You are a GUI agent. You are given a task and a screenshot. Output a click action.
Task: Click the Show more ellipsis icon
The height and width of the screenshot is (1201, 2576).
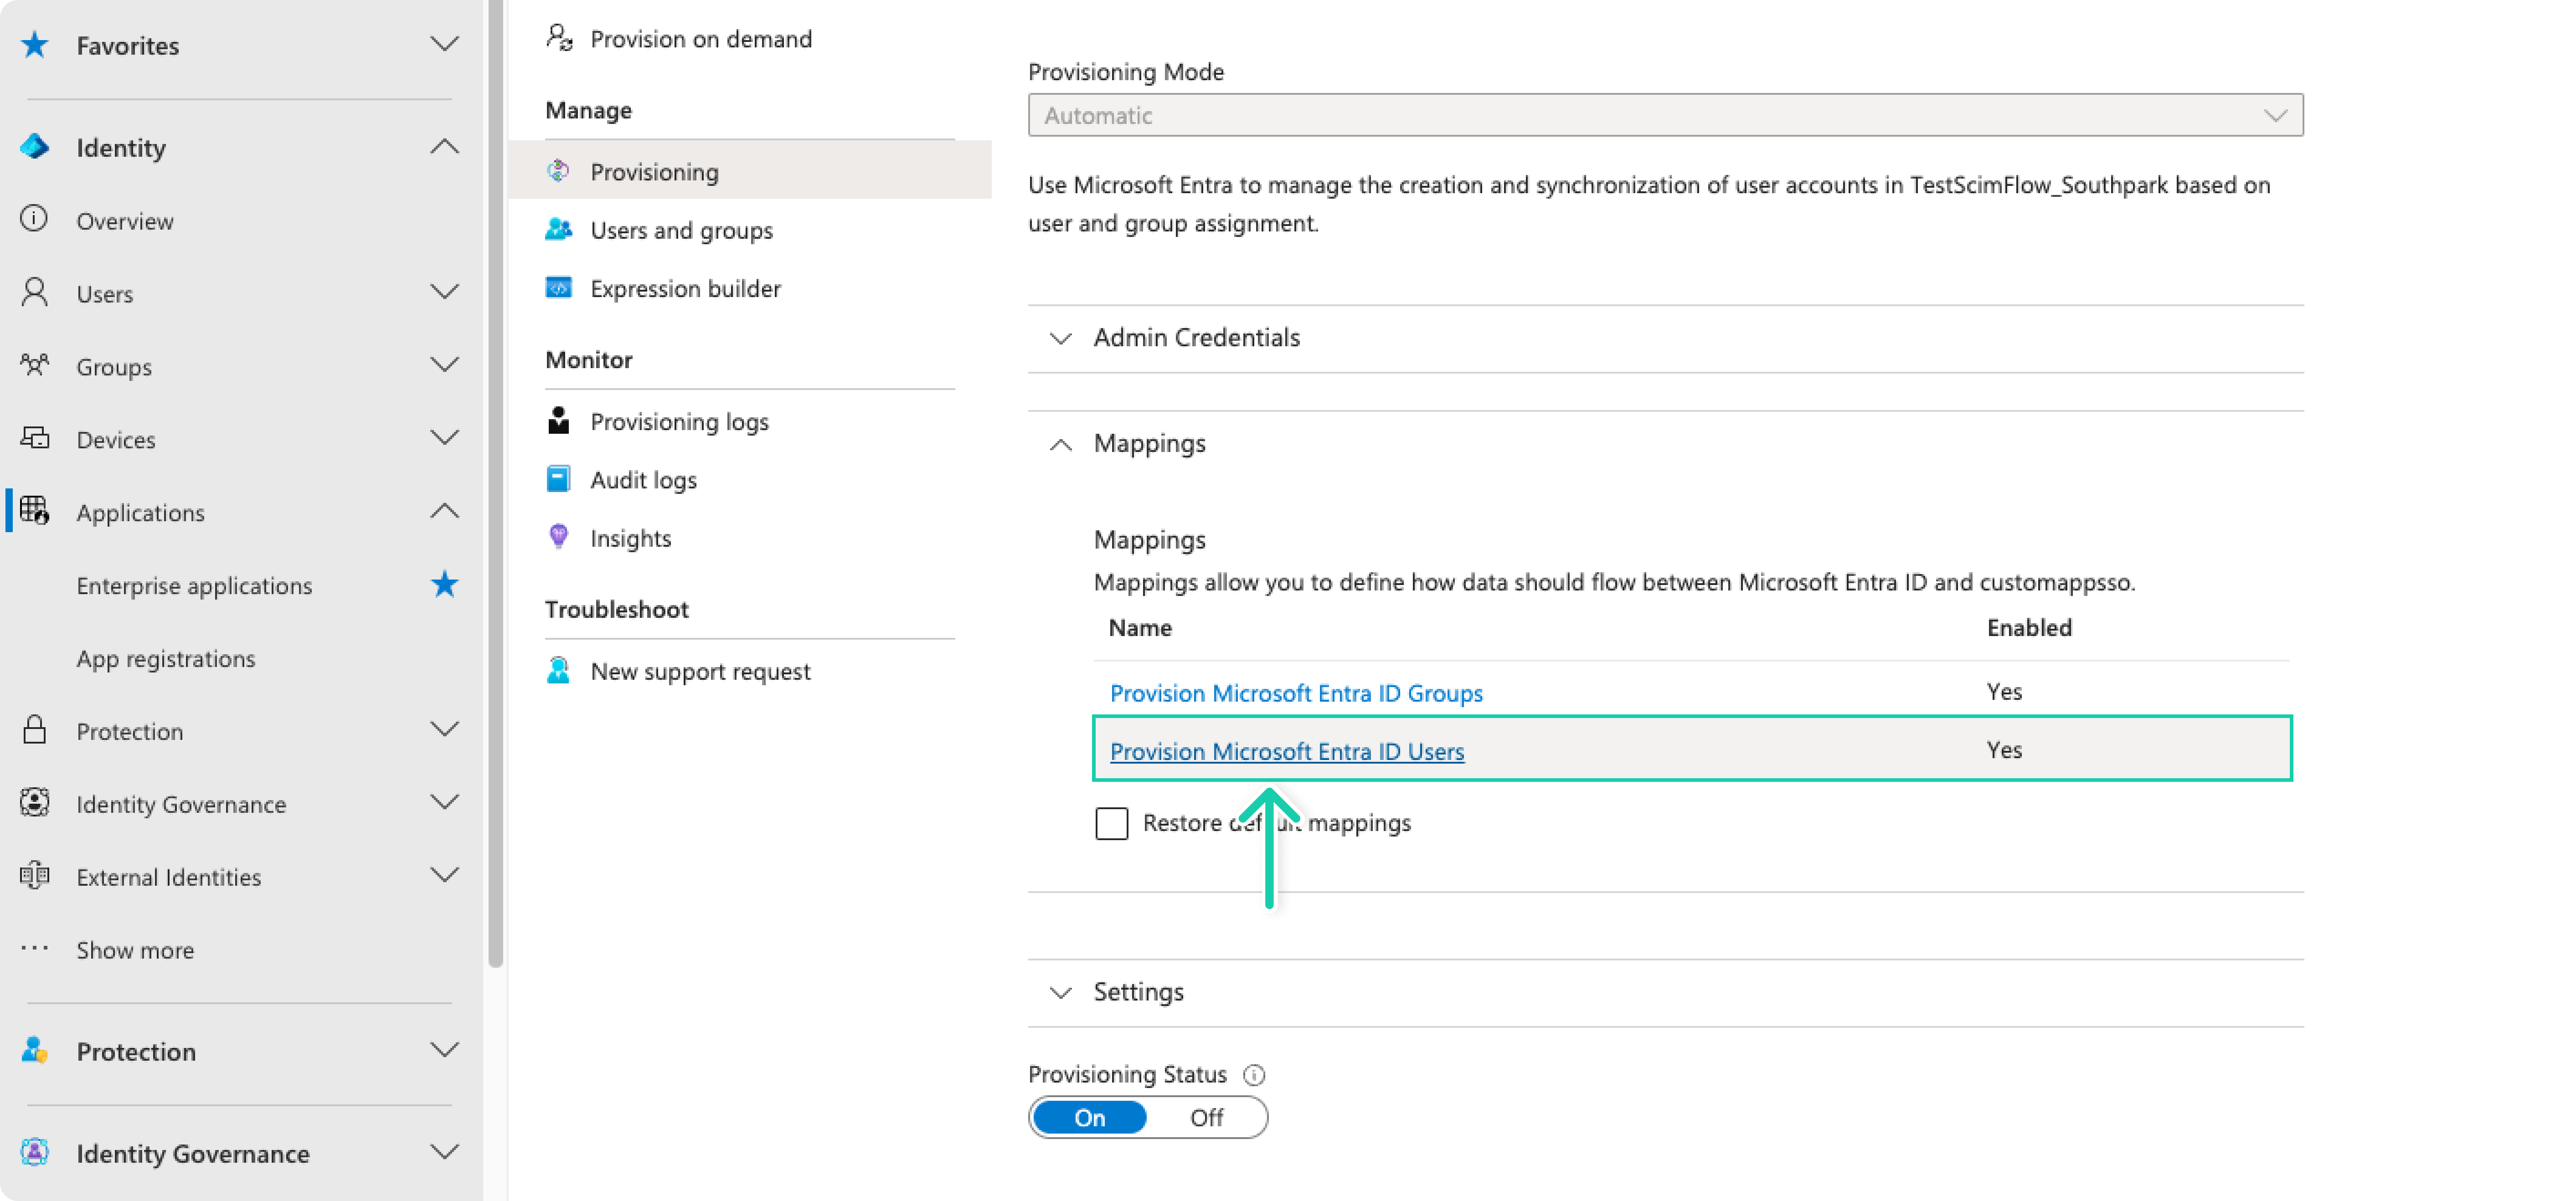35,948
